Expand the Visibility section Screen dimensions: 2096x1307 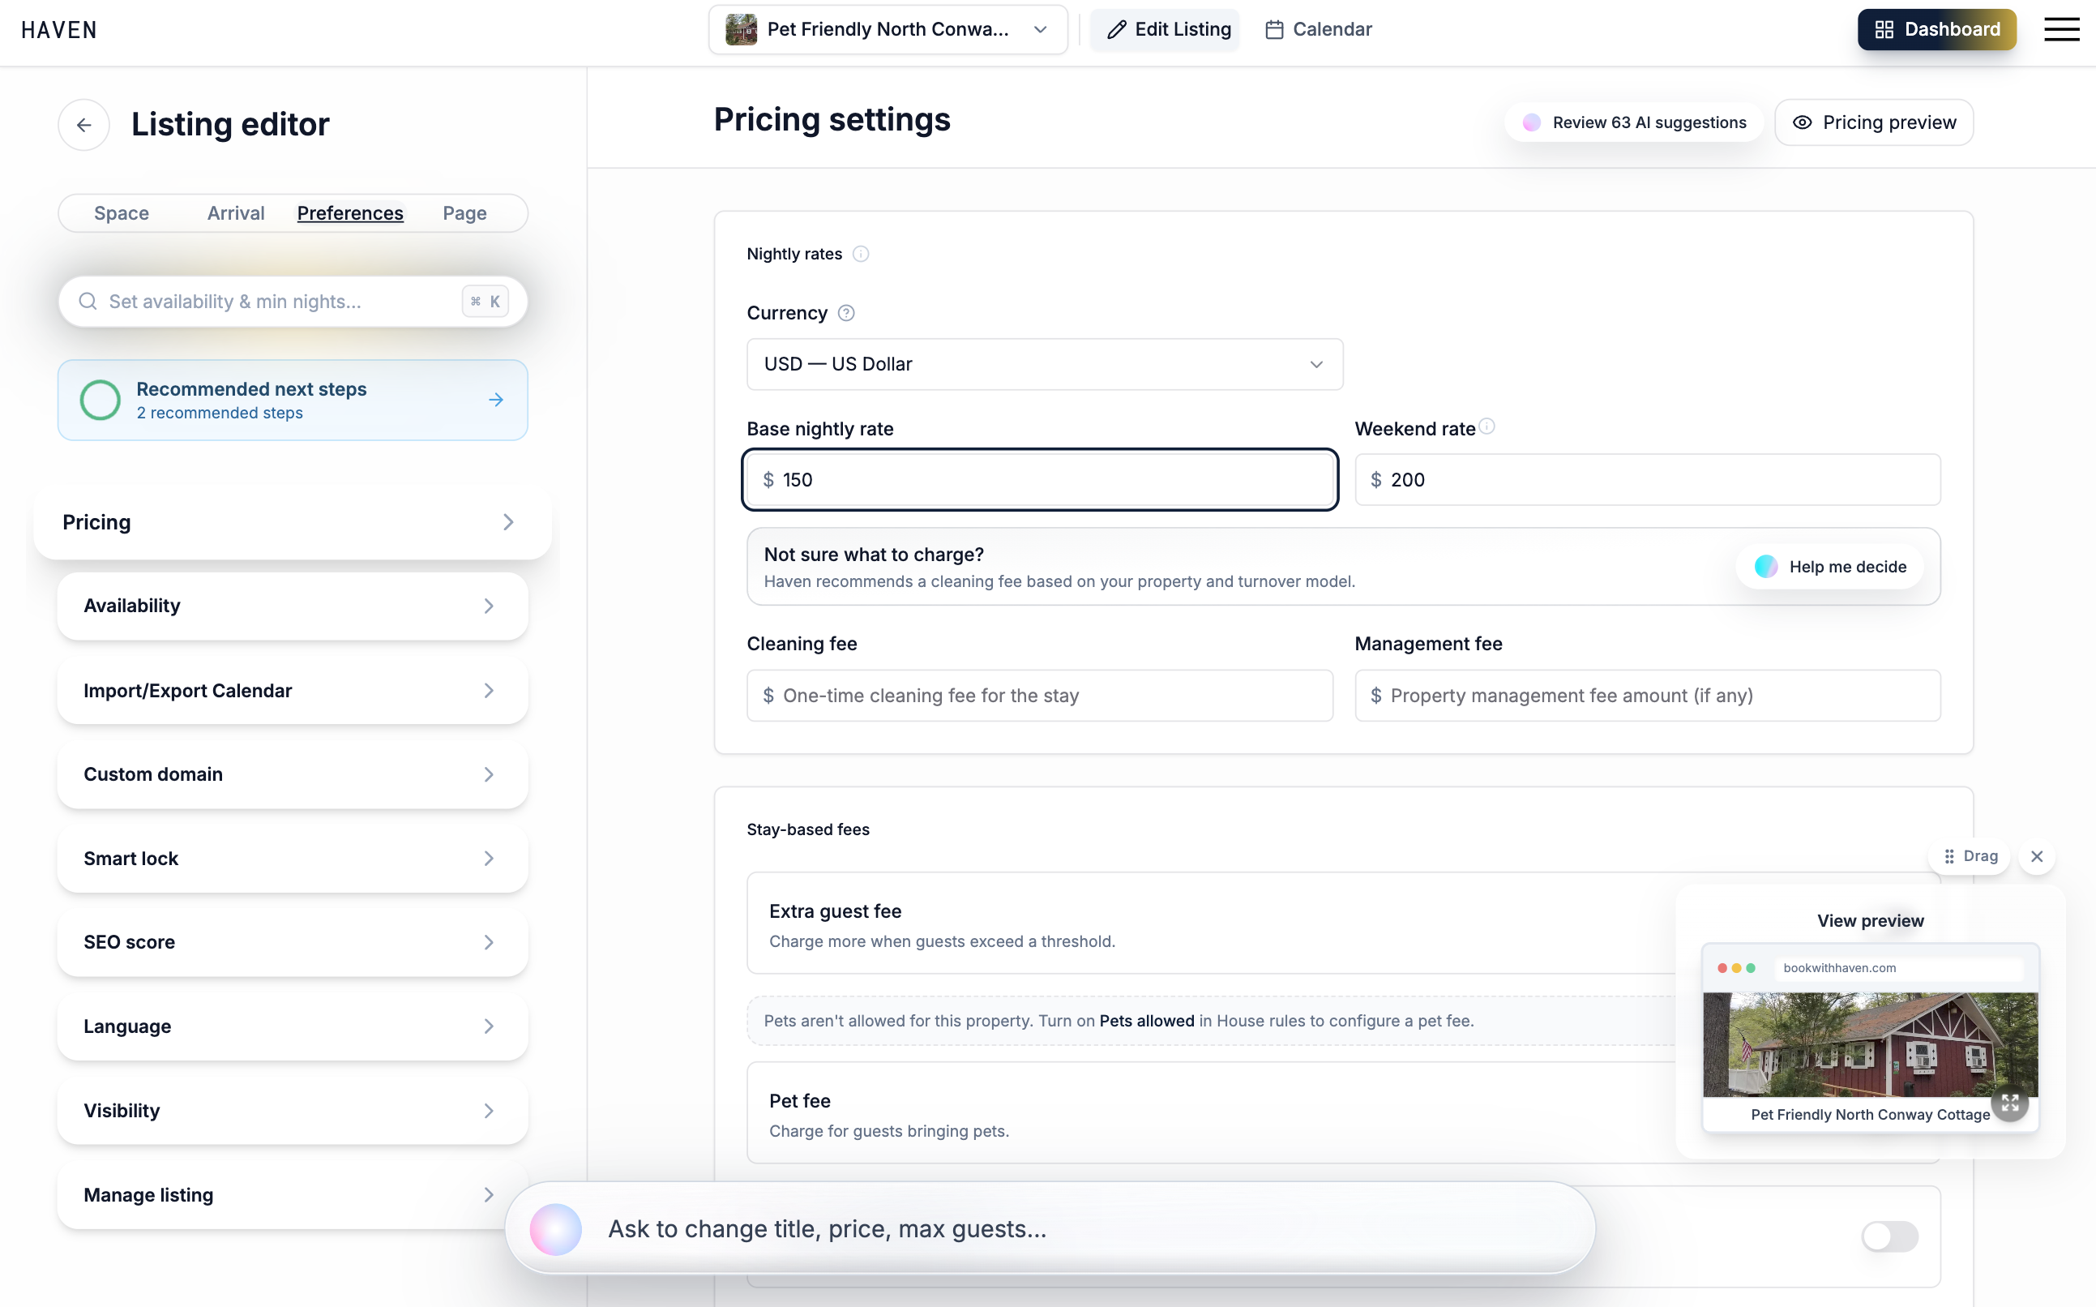coord(292,1111)
